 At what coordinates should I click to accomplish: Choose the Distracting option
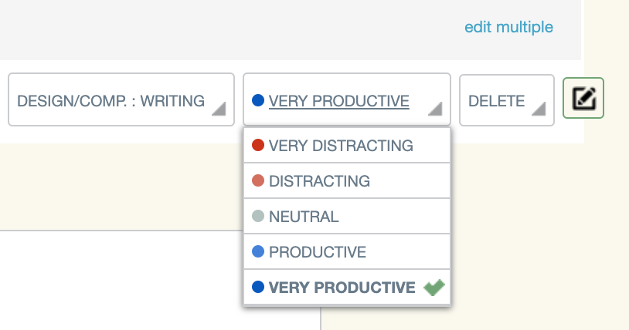point(347,181)
